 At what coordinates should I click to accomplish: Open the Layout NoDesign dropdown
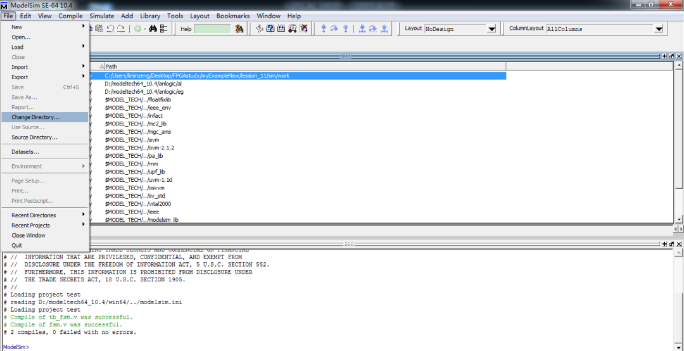coord(491,29)
